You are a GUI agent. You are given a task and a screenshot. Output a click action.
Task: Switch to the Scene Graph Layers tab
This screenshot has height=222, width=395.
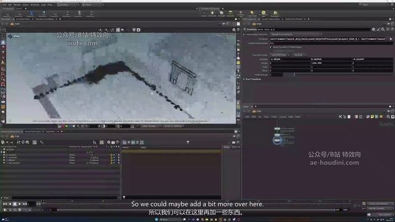click(x=33, y=131)
